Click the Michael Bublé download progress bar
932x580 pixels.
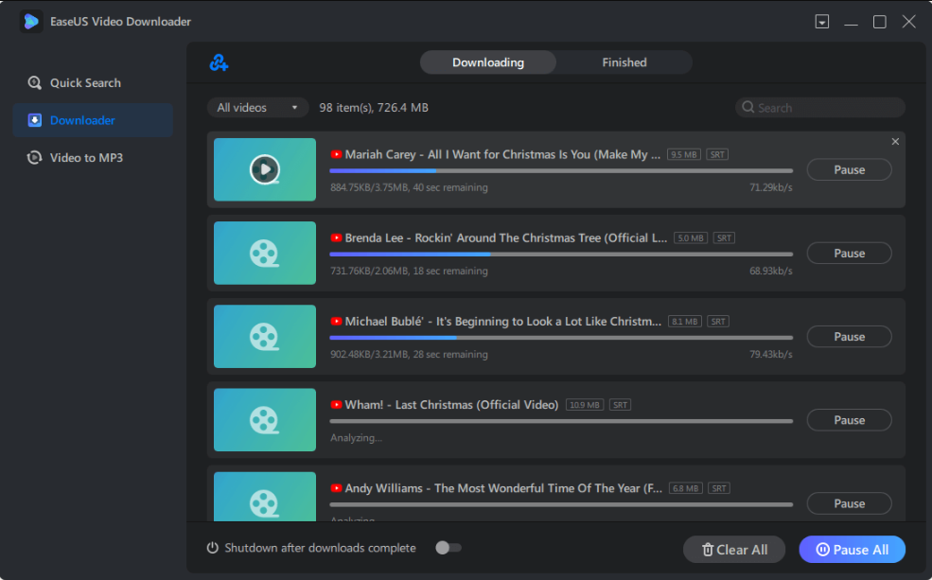[x=560, y=338]
